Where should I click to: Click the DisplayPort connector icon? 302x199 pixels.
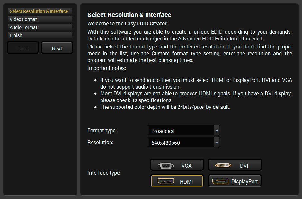point(220,181)
